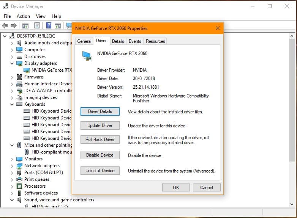297x218 pixels.
Task: Click the Disk drives category icon
Action: (19, 57)
